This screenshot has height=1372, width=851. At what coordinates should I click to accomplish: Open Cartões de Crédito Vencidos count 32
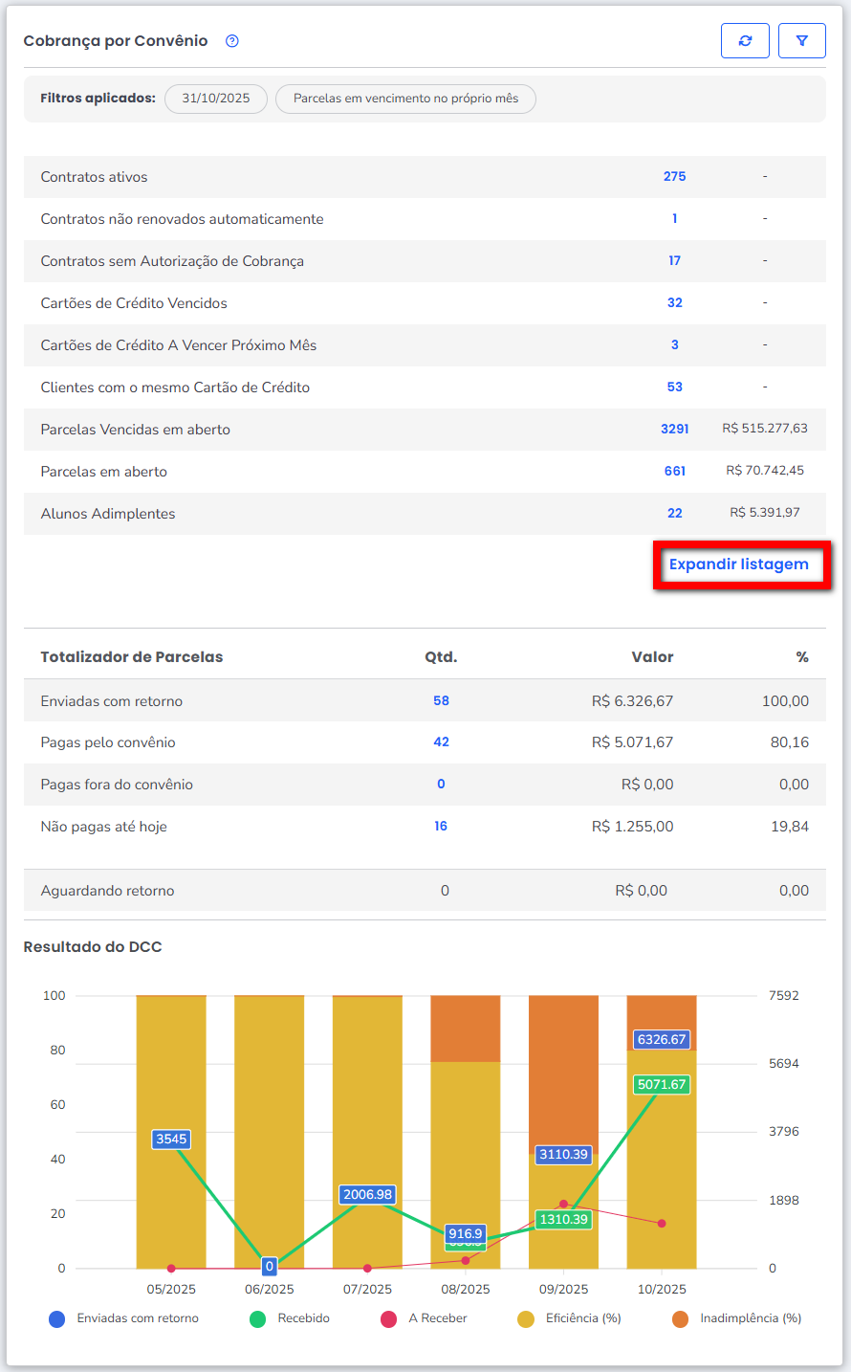coord(674,303)
